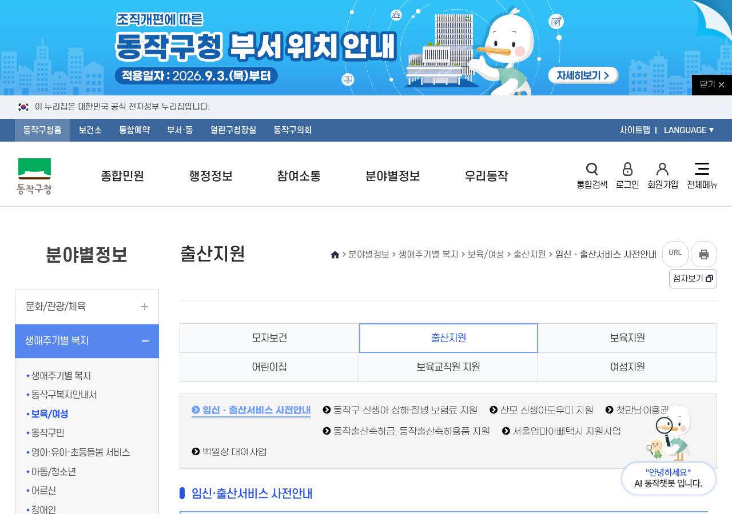Viewport: 732px width, 514px height.
Task: Copy the page link with URL button
Action: 675,254
